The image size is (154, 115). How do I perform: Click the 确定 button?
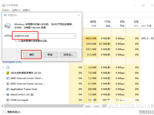tap(32, 55)
